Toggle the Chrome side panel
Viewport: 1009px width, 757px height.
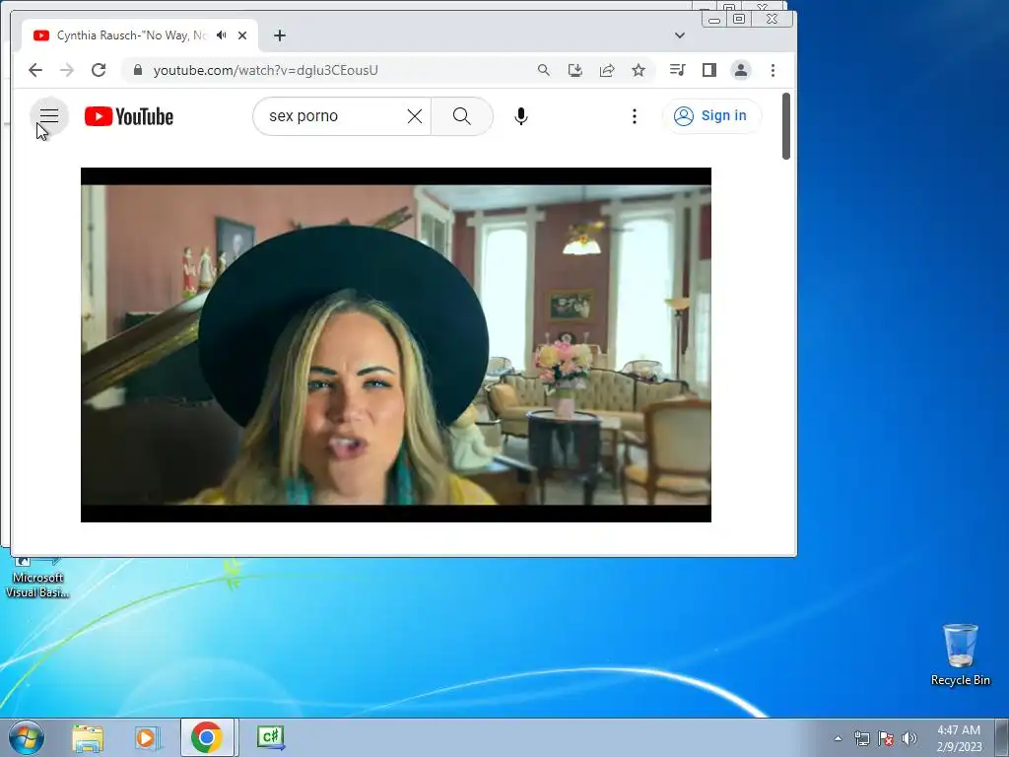709,70
